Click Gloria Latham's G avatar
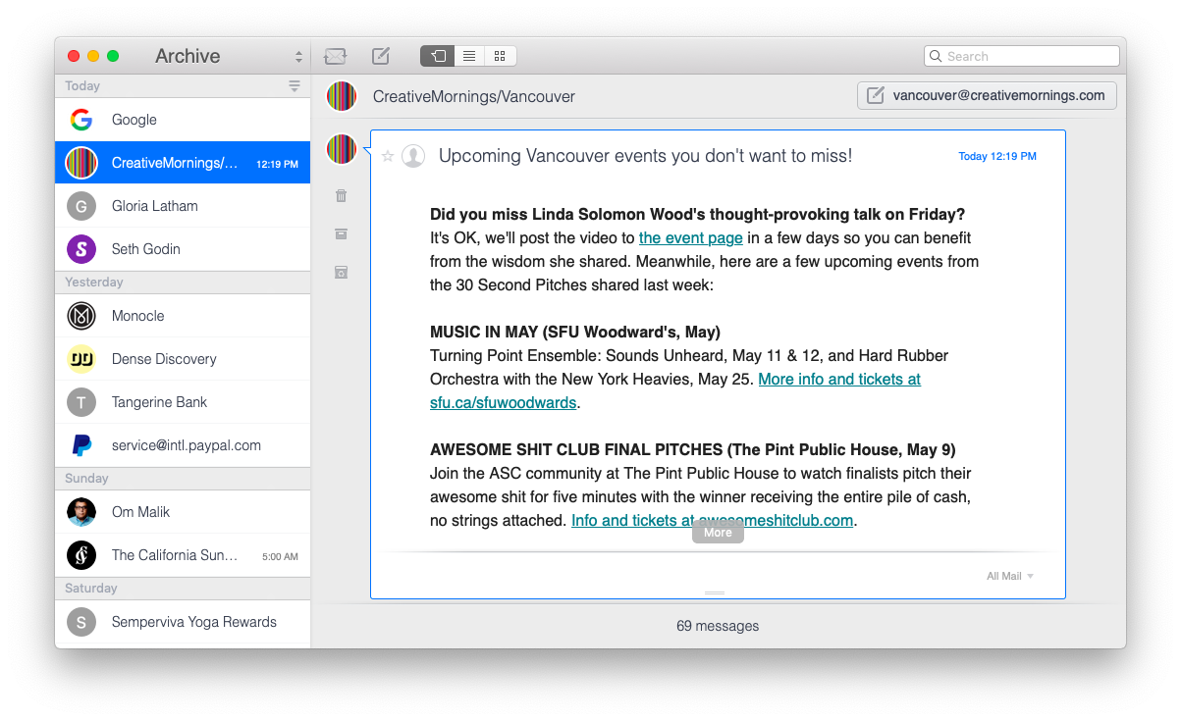The height and width of the screenshot is (721, 1181). point(81,206)
